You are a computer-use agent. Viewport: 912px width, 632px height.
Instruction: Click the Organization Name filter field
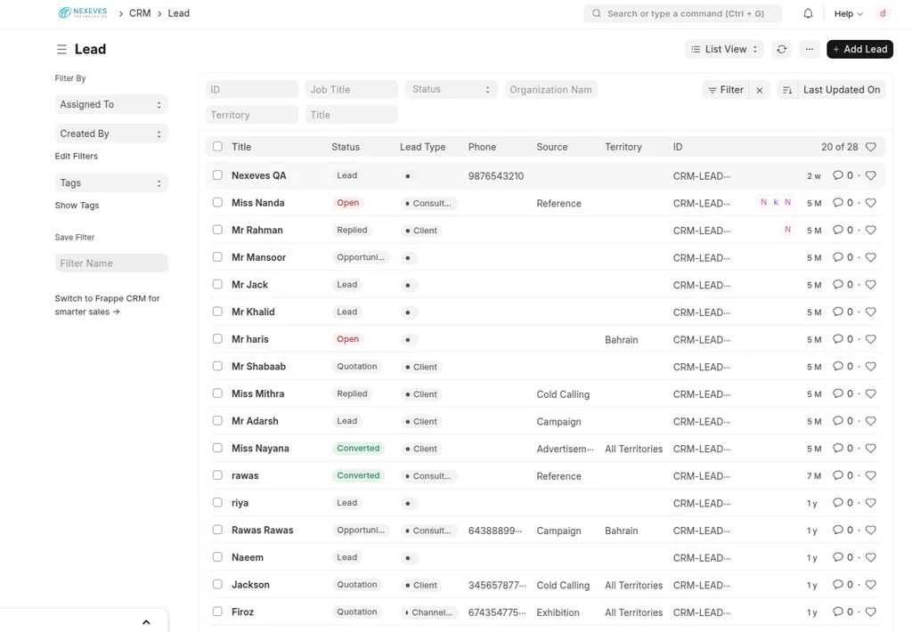[x=550, y=90]
